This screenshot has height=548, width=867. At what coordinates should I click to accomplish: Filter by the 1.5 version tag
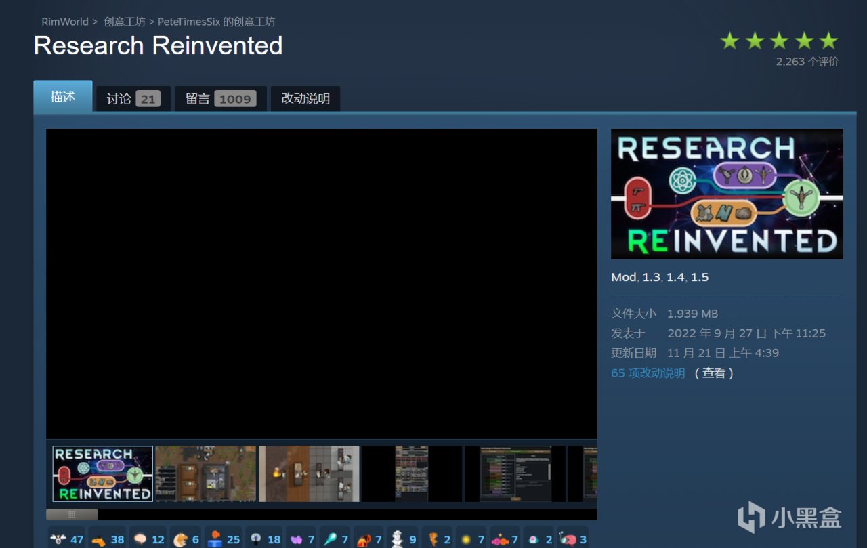click(700, 277)
